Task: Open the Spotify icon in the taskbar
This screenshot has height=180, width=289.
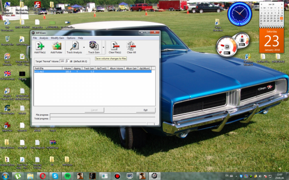Action: 67,176
